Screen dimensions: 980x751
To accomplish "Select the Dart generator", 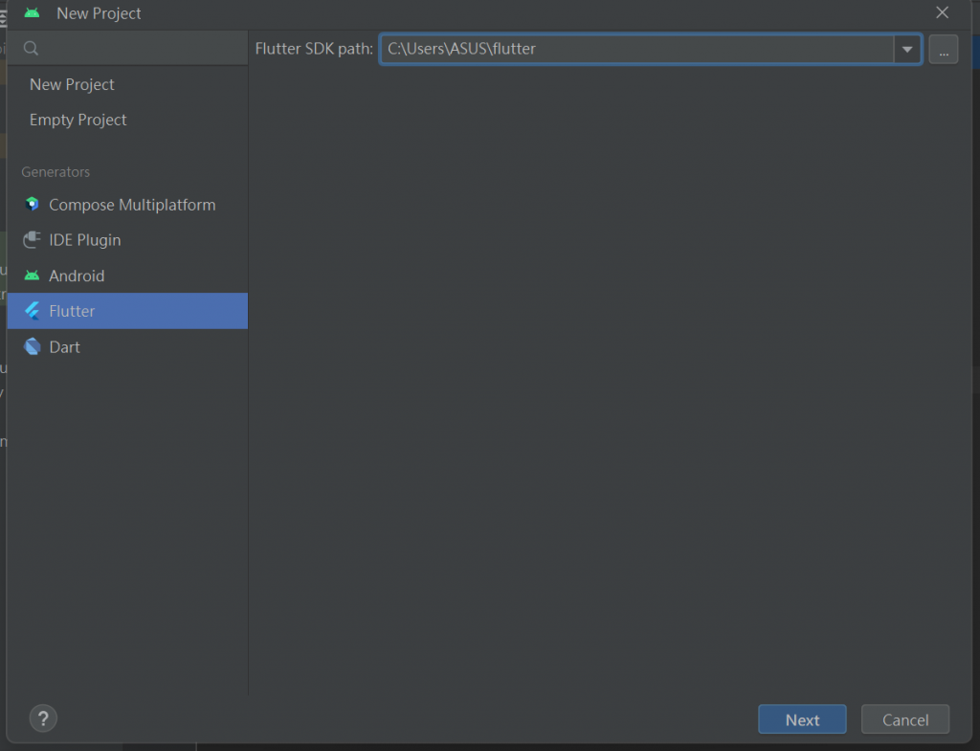I will pyautogui.click(x=127, y=346).
